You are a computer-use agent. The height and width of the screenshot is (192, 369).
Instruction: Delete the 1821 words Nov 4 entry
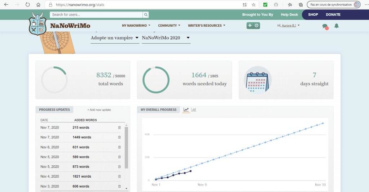(x=119, y=177)
